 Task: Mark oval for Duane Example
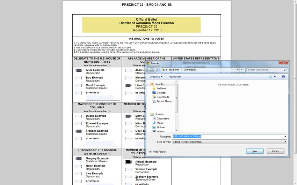(79, 116)
